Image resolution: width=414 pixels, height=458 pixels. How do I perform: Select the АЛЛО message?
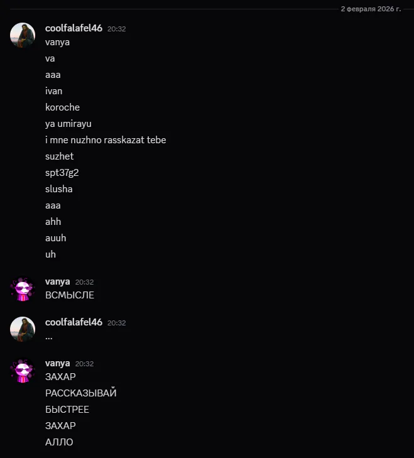(x=59, y=442)
